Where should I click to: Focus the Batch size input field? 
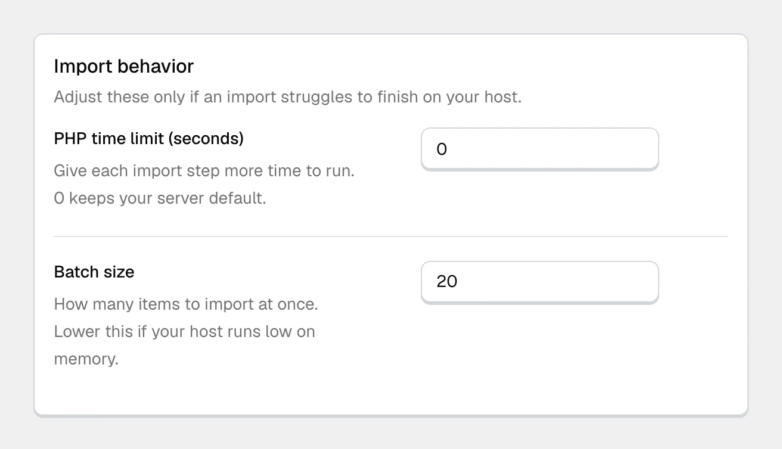point(539,282)
